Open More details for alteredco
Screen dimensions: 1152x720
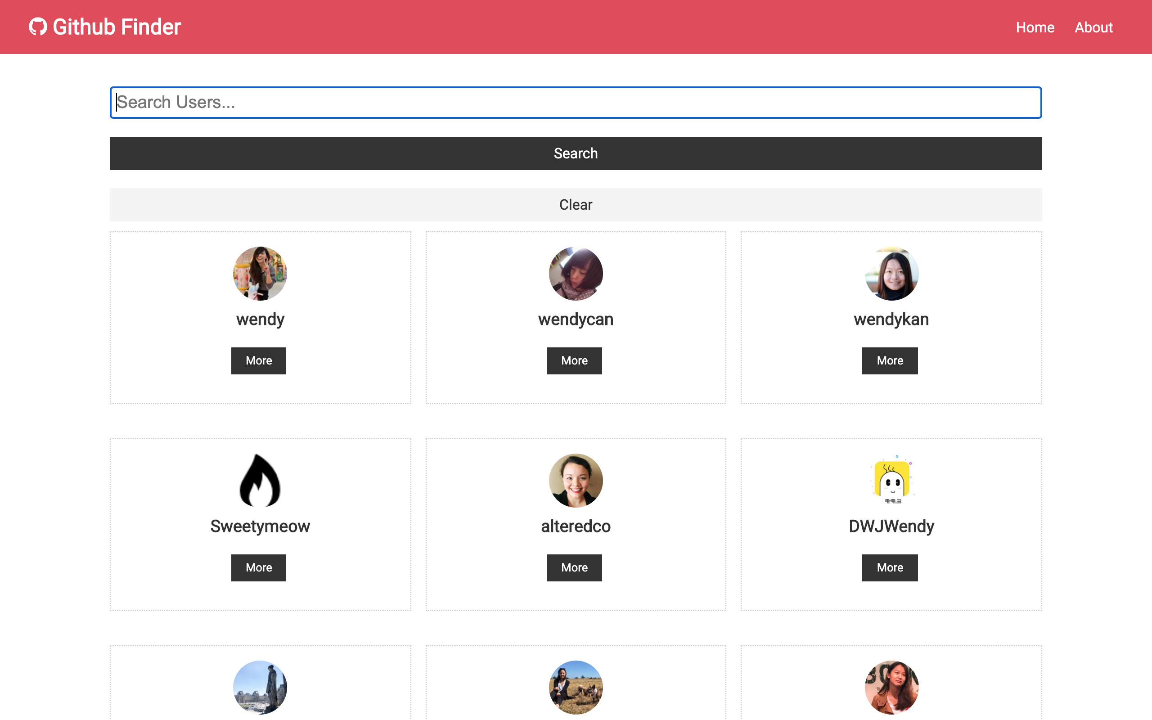pyautogui.click(x=574, y=567)
